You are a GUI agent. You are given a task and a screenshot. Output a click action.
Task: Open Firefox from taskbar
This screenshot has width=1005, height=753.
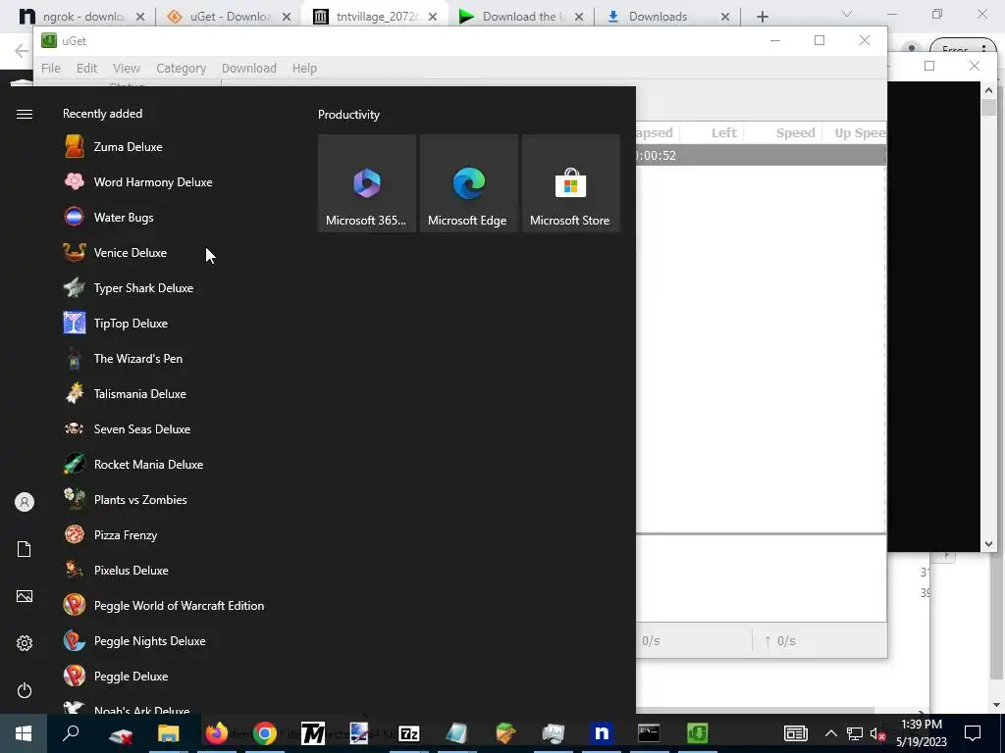coord(217,733)
